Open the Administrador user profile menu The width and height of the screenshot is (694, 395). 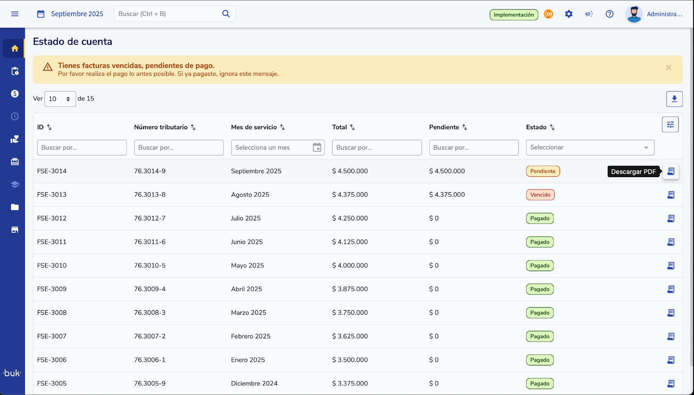pos(655,14)
